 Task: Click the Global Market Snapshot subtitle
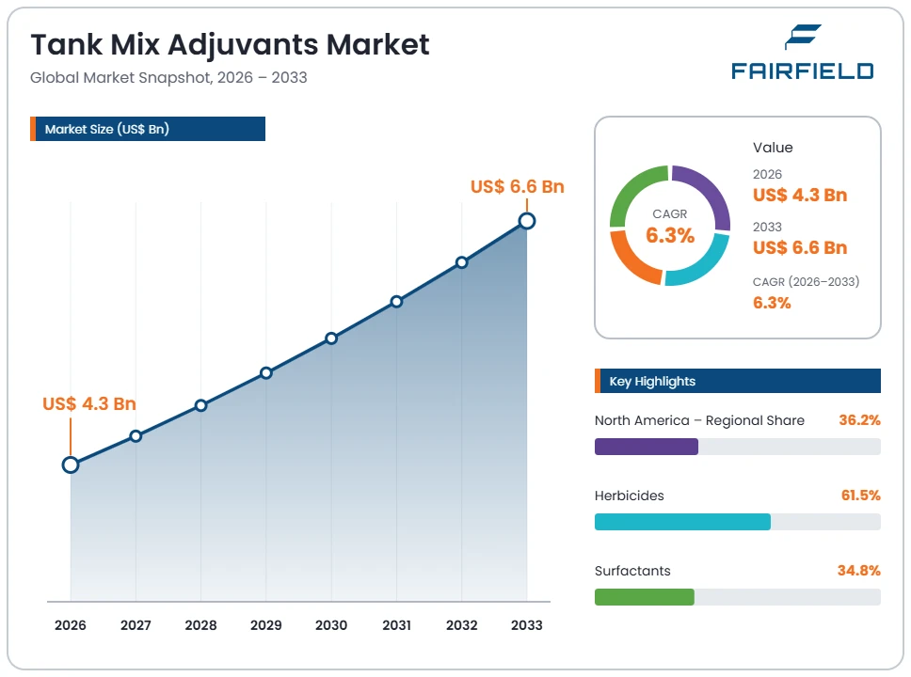click(x=168, y=78)
